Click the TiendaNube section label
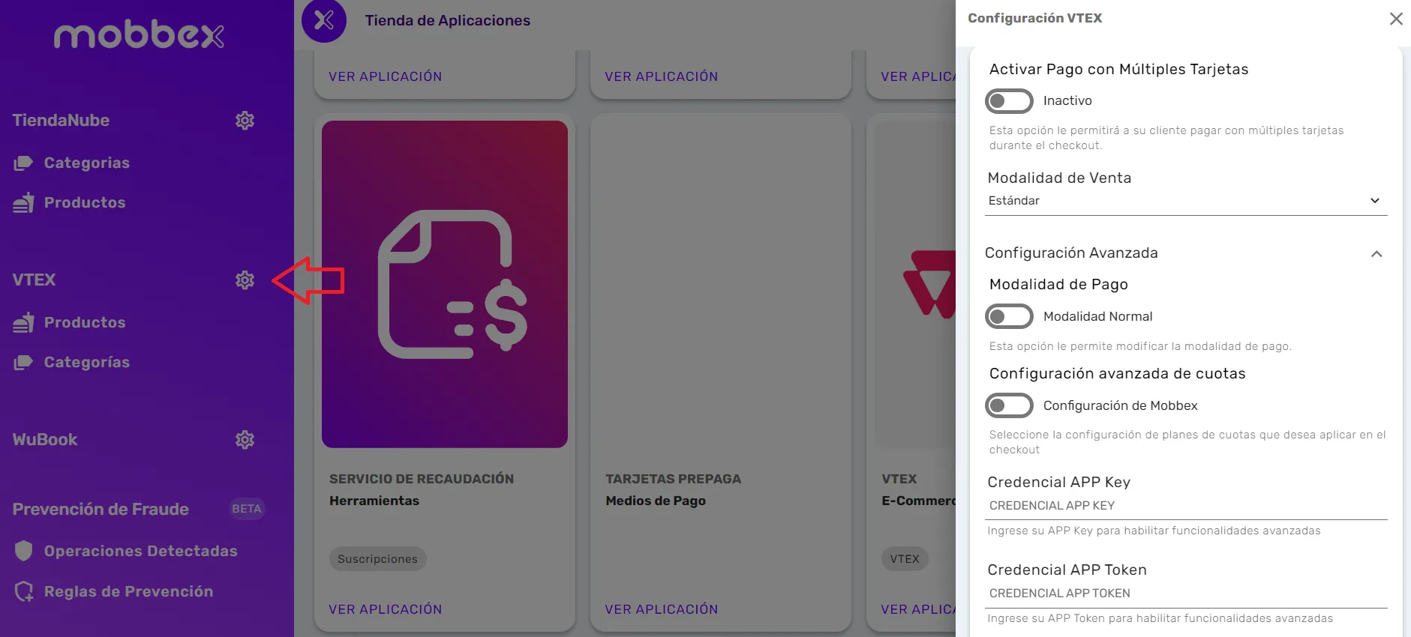The width and height of the screenshot is (1411, 637). point(61,121)
